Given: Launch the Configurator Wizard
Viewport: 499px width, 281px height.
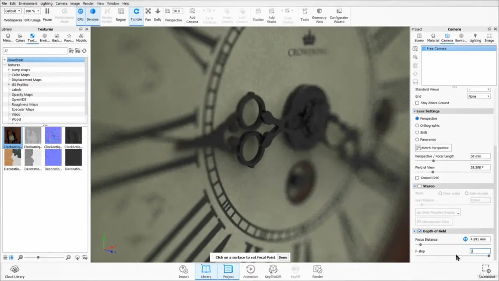Looking at the screenshot, I should [339, 16].
